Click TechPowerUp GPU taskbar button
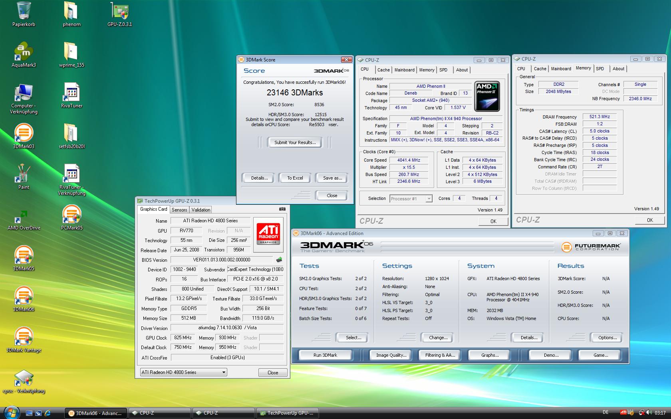 point(288,413)
